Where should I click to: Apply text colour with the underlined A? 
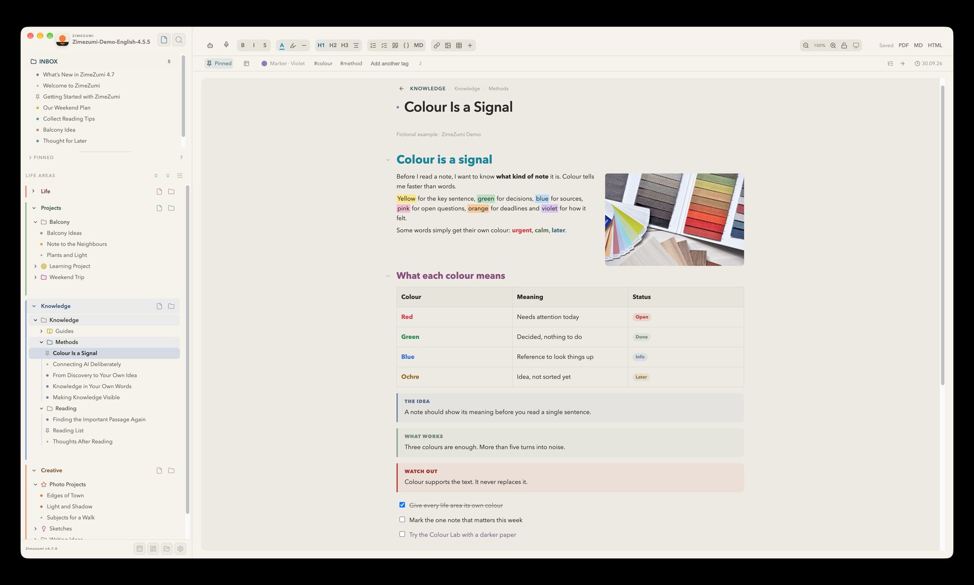tap(281, 45)
